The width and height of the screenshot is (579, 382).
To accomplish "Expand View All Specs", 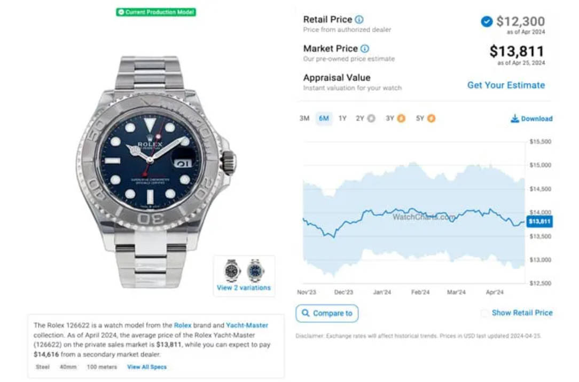I will [x=147, y=367].
